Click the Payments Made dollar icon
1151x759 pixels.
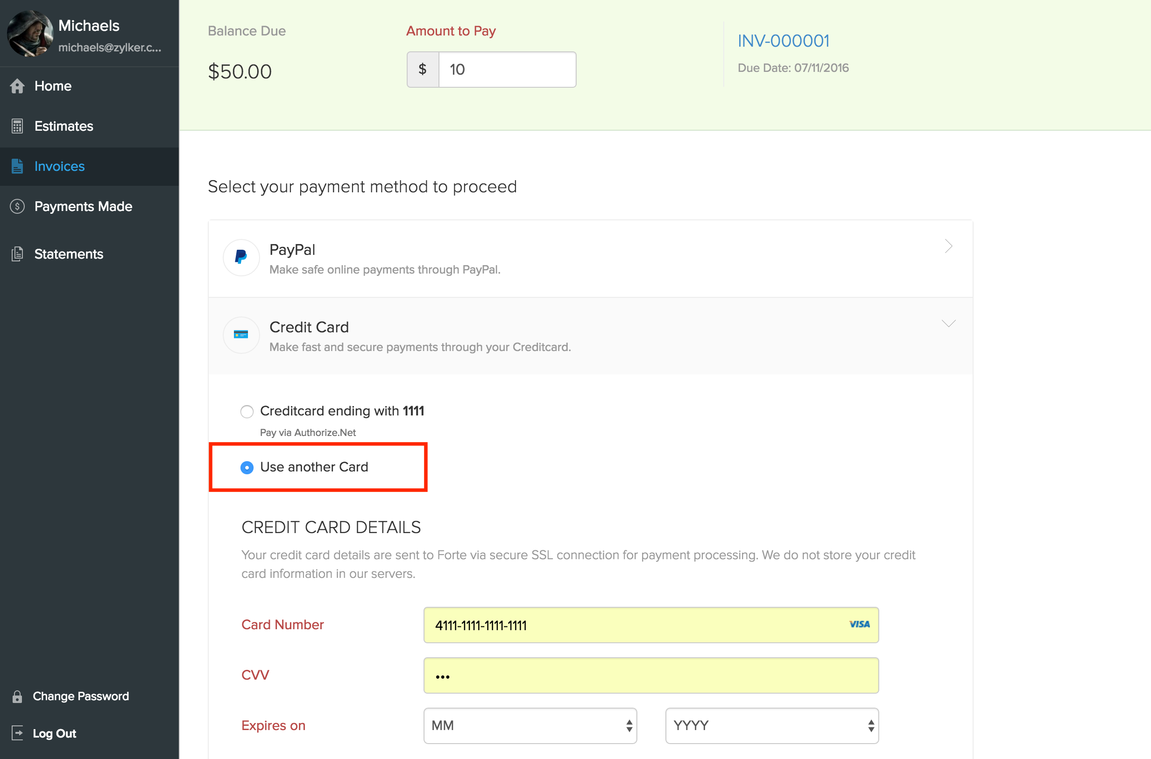[17, 207]
